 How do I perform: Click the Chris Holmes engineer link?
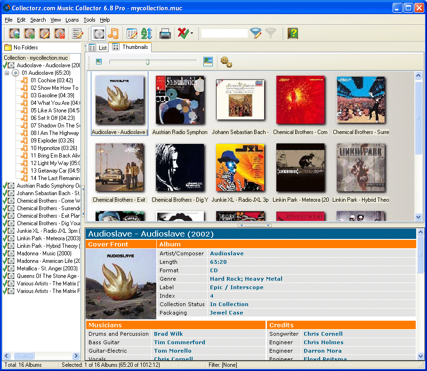pyautogui.click(x=323, y=342)
